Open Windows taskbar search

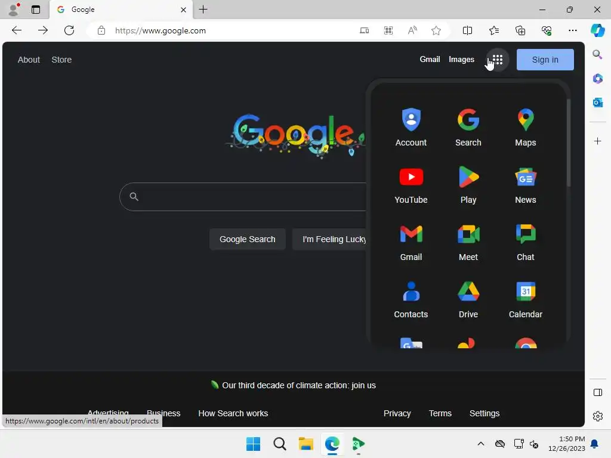[279, 444]
